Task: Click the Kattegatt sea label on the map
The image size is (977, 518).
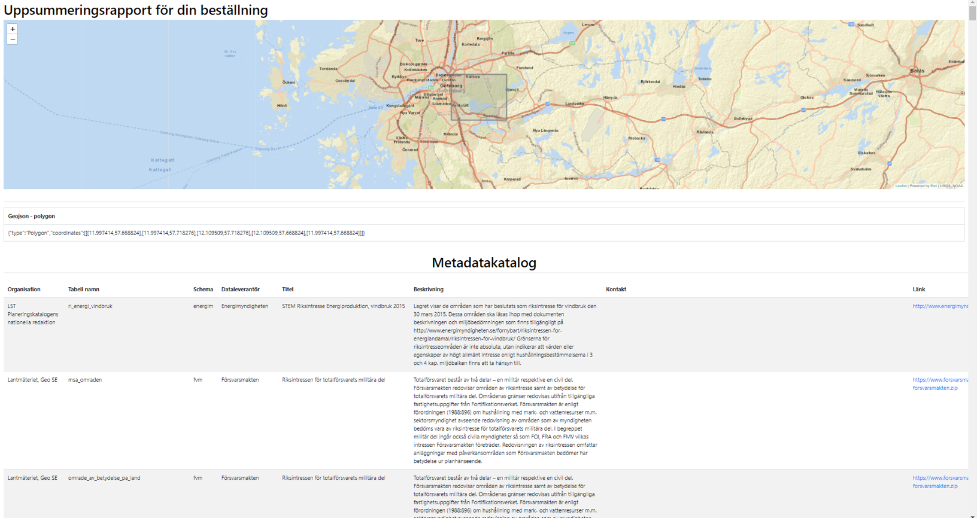Action: point(162,160)
